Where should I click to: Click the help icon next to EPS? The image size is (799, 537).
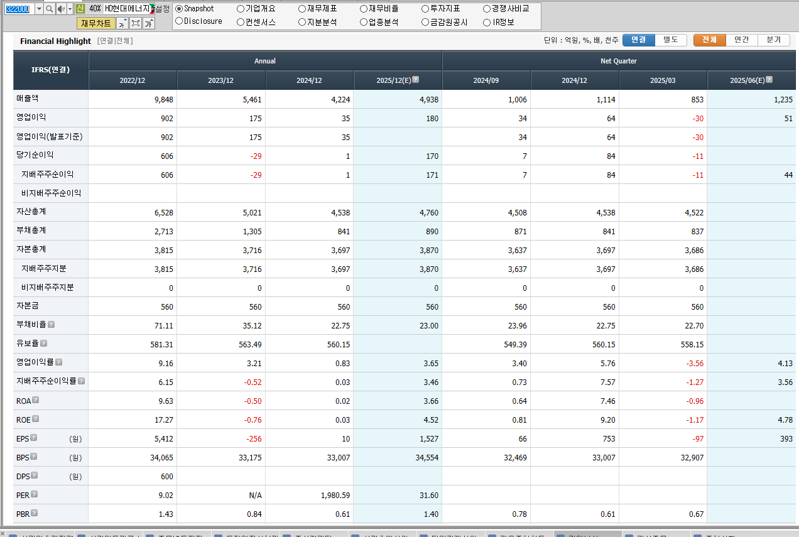34,438
